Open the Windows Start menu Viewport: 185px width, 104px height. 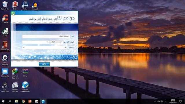(3, 101)
